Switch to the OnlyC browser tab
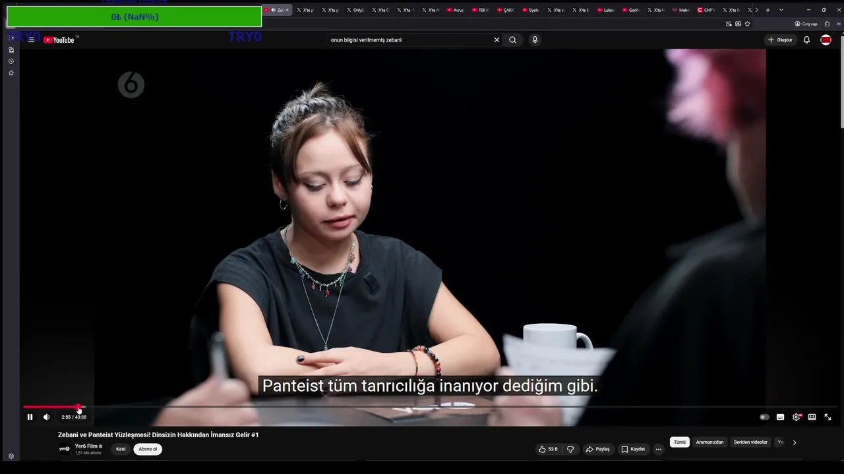The image size is (844, 474). [x=355, y=10]
